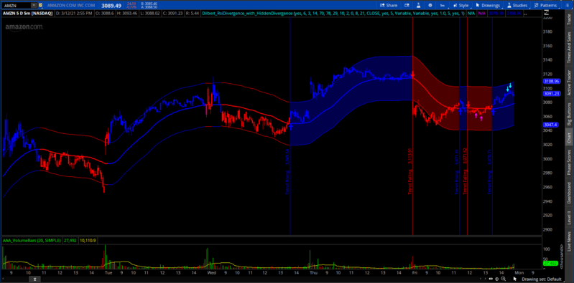Open the Dashboard sidebar tab

click(569, 193)
